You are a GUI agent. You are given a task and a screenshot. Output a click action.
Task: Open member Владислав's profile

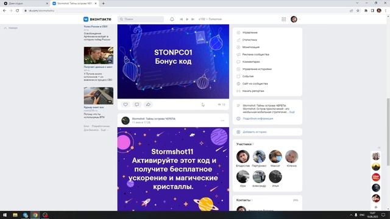tap(243, 156)
